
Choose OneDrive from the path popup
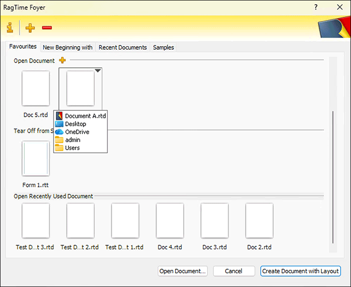(x=77, y=132)
